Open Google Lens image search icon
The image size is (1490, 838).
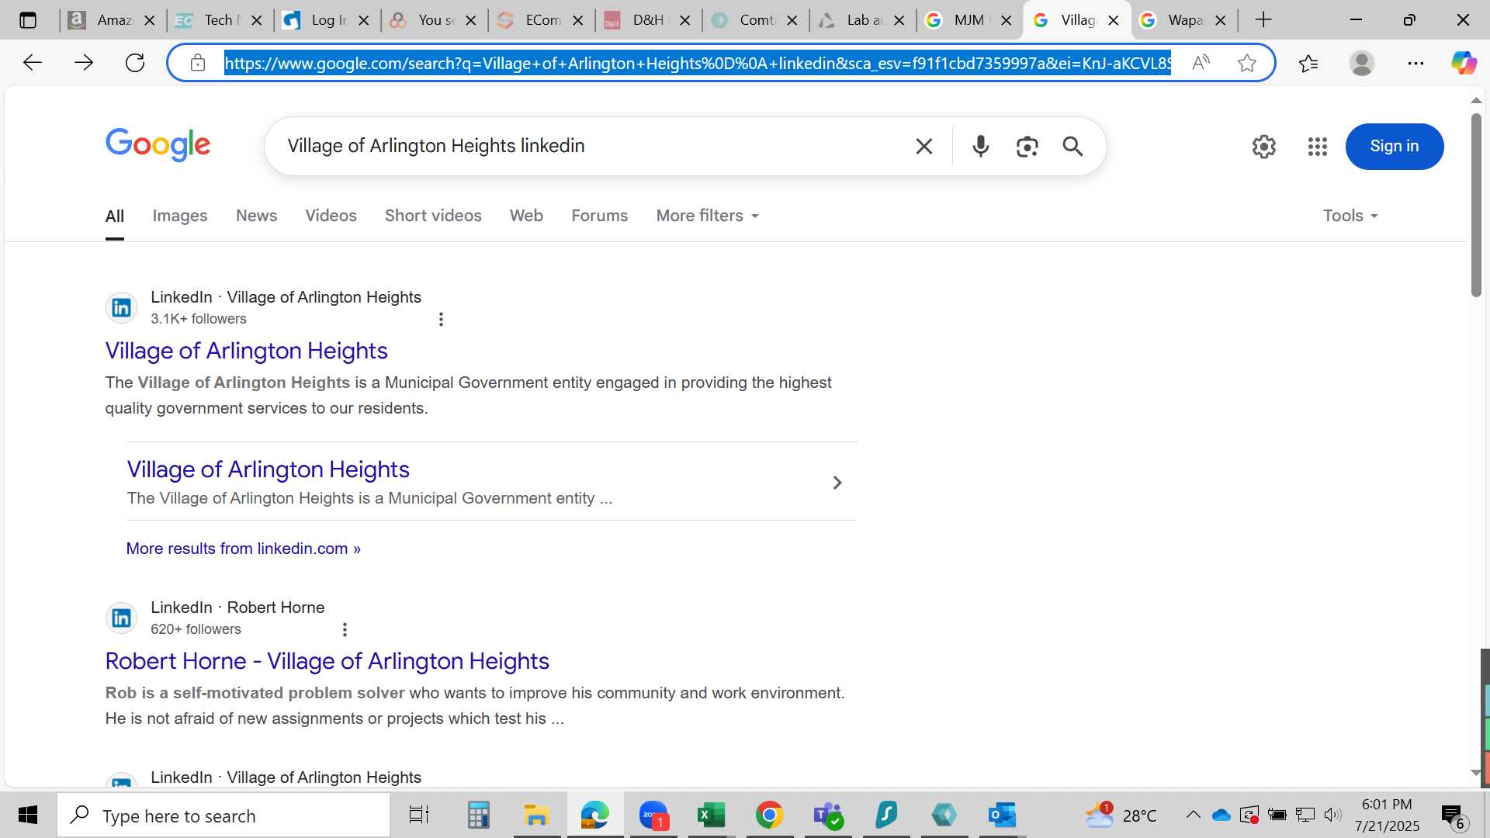click(1027, 146)
